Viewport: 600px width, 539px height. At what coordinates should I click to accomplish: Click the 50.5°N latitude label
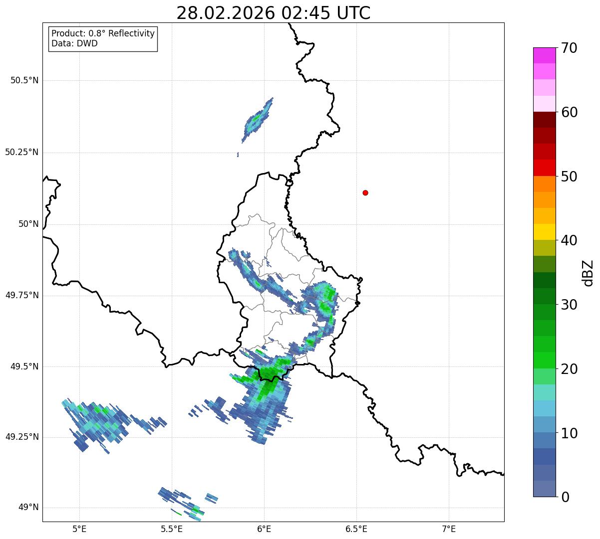[x=24, y=80]
